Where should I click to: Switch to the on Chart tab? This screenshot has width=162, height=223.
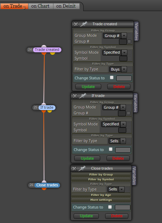41,6
